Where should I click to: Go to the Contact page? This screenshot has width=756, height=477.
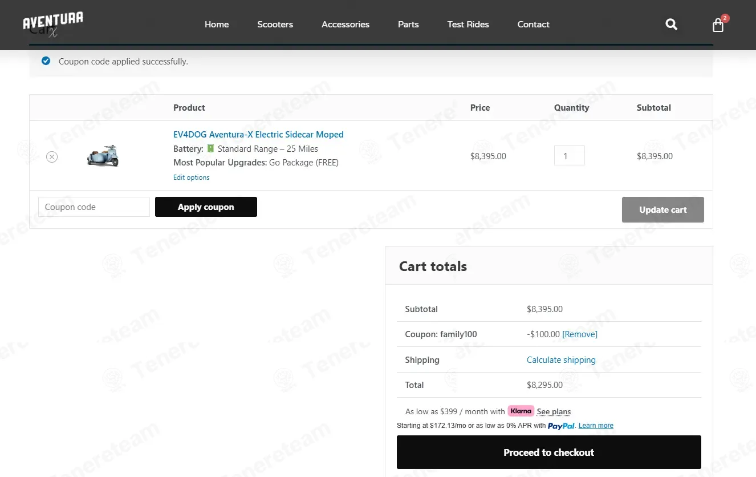point(534,25)
